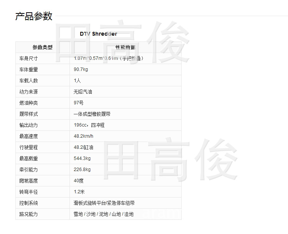The image size is (288, 234).
Task: Click the 48.2km/h speed value
Action: click(83, 136)
